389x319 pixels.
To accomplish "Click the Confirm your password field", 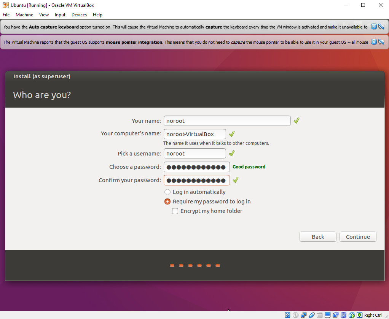I will point(196,180).
